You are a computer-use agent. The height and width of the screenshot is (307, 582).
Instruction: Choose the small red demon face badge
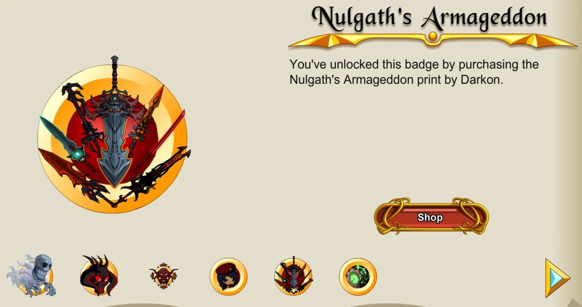163,276
